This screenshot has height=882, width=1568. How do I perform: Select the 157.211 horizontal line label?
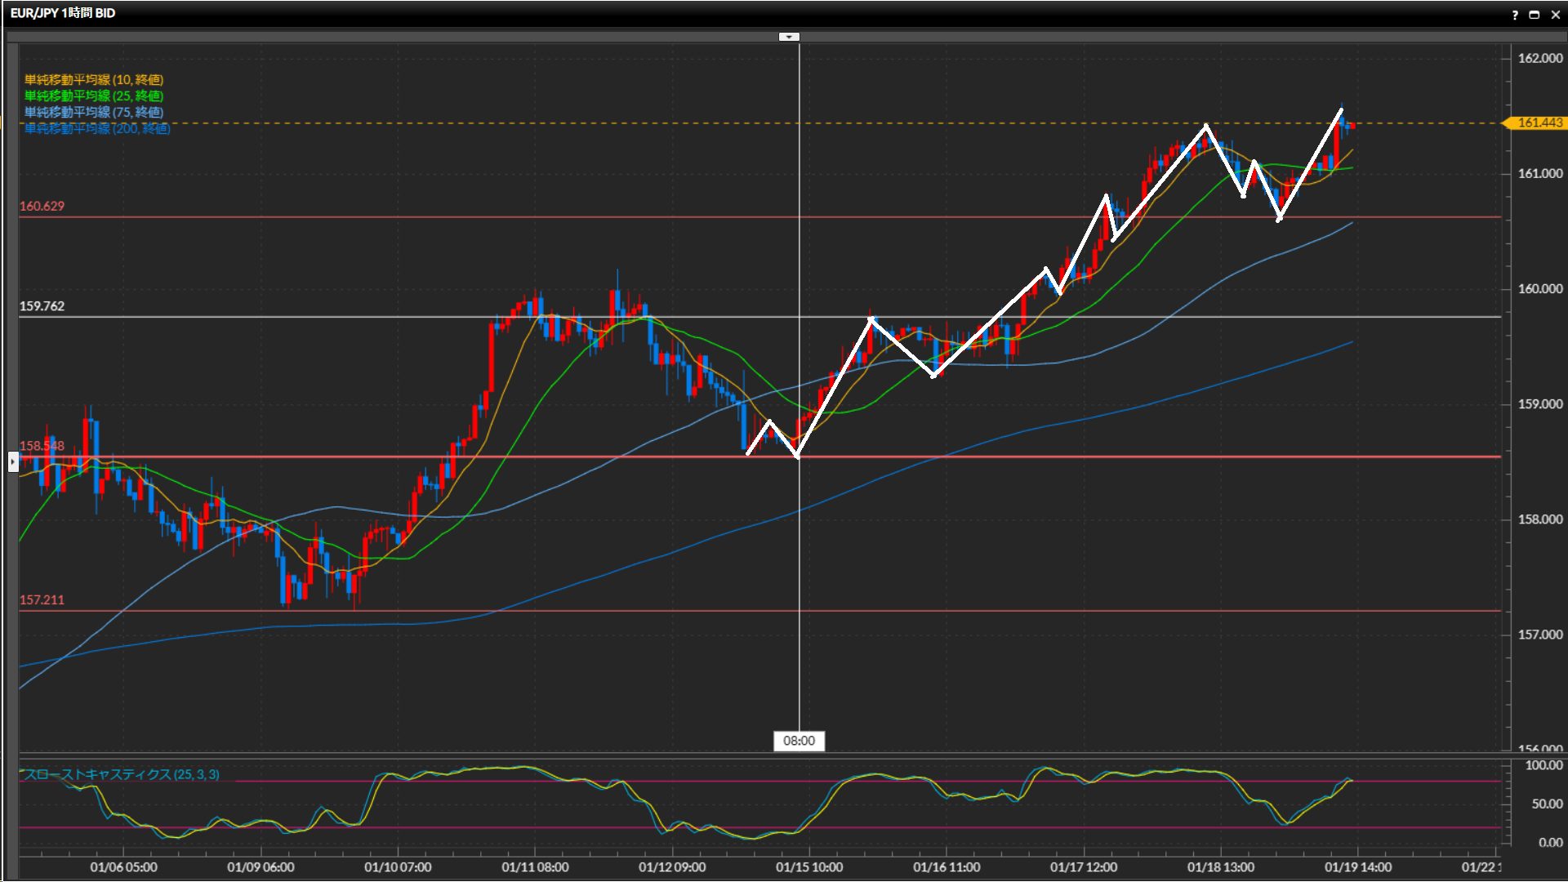click(x=42, y=599)
